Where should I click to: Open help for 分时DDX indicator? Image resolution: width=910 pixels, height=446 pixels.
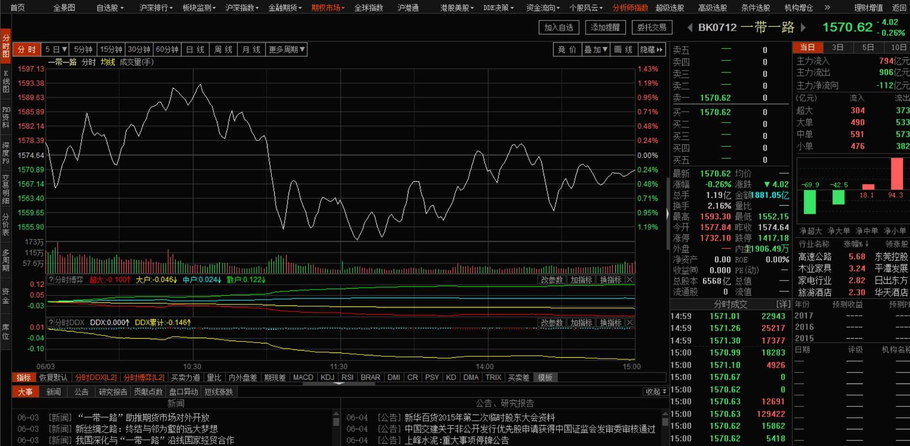point(51,323)
